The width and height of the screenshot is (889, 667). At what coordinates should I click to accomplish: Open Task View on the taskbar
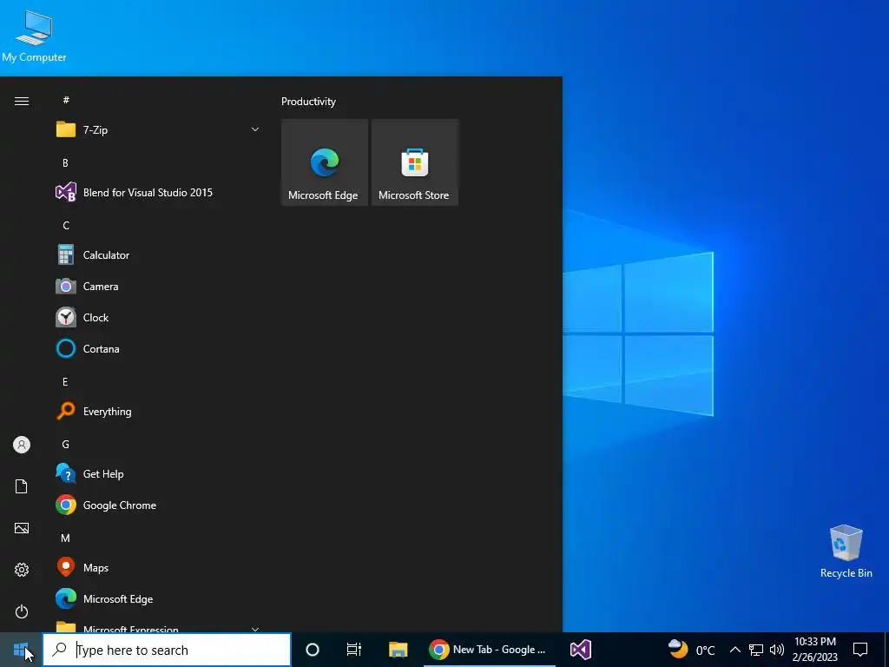point(354,650)
